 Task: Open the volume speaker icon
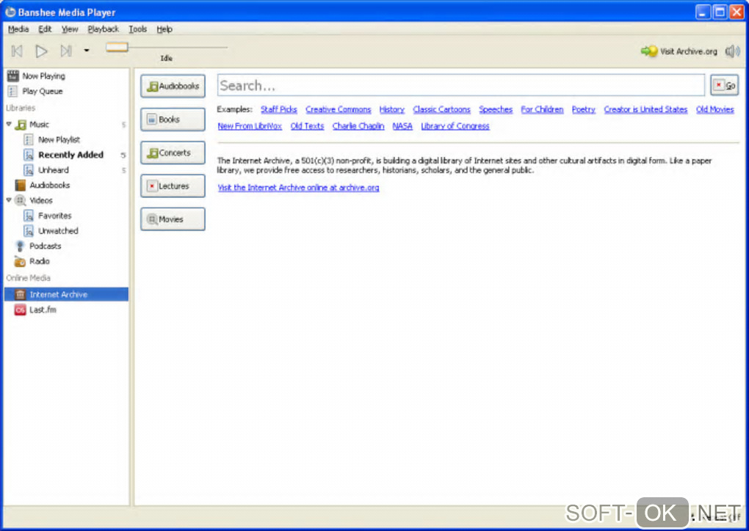coord(732,51)
